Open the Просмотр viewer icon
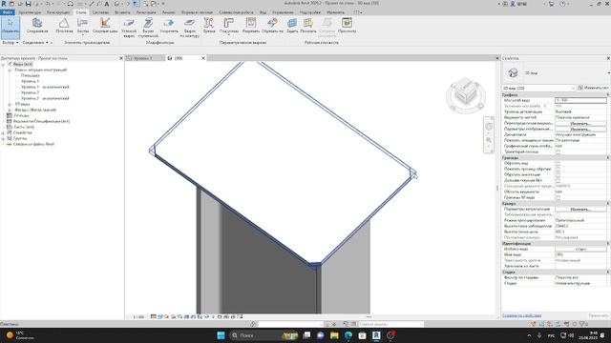Image resolution: width=611 pixels, height=343 pixels. coord(347,26)
